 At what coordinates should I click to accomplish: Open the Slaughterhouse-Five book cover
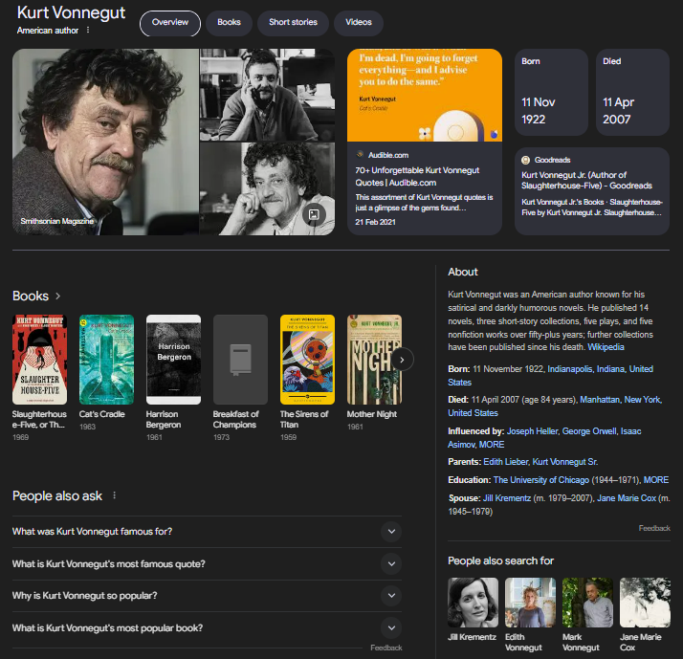pos(39,360)
